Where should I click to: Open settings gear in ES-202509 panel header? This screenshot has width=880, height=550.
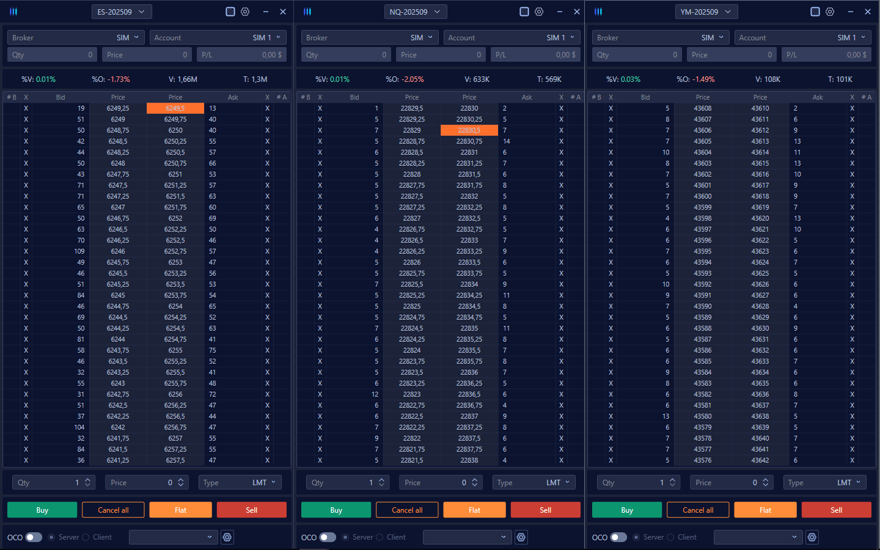[x=245, y=12]
